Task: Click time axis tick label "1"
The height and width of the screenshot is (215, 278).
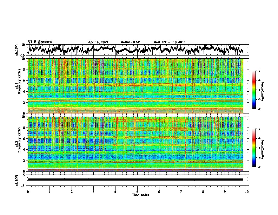Action: (x=49, y=192)
